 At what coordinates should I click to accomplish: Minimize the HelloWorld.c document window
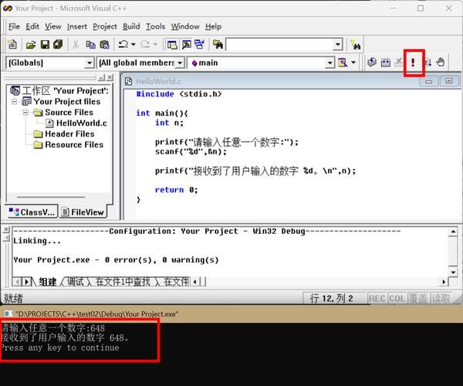pos(428,81)
